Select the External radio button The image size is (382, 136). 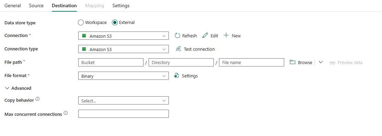point(115,23)
